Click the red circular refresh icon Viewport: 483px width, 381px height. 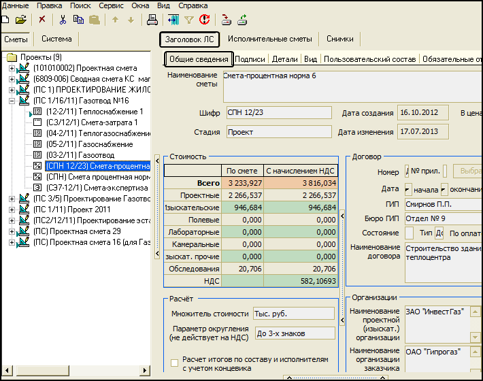(204, 20)
